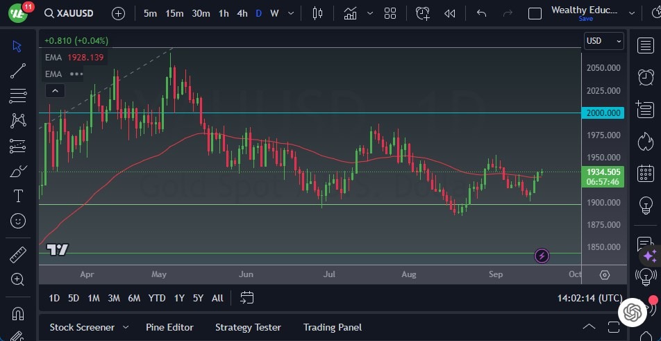The height and width of the screenshot is (341, 661).
Task: Open the USD currency dropdown
Action: point(603,41)
